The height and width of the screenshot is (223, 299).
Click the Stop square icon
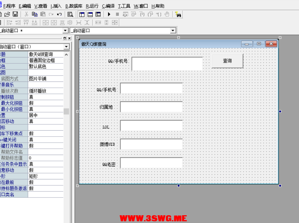point(117,14)
